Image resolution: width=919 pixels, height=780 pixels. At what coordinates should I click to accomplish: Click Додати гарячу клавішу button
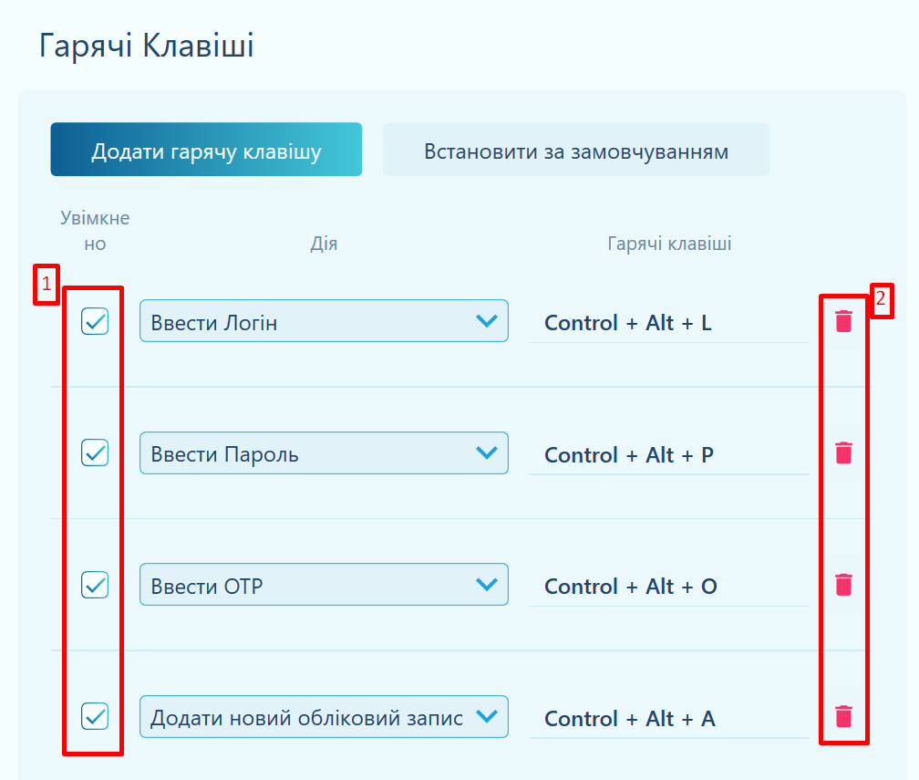click(x=206, y=150)
